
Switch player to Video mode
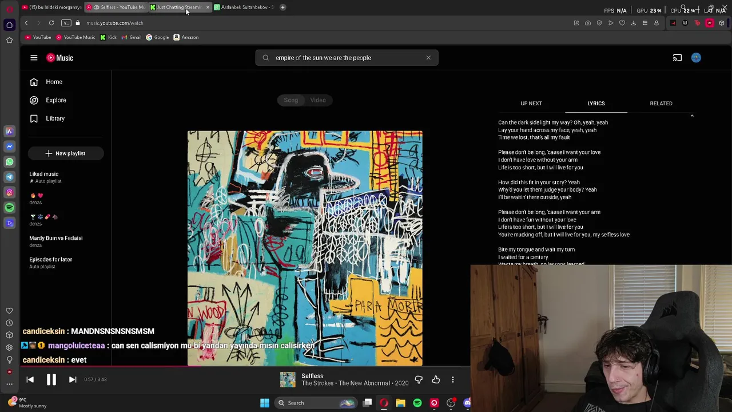318,100
